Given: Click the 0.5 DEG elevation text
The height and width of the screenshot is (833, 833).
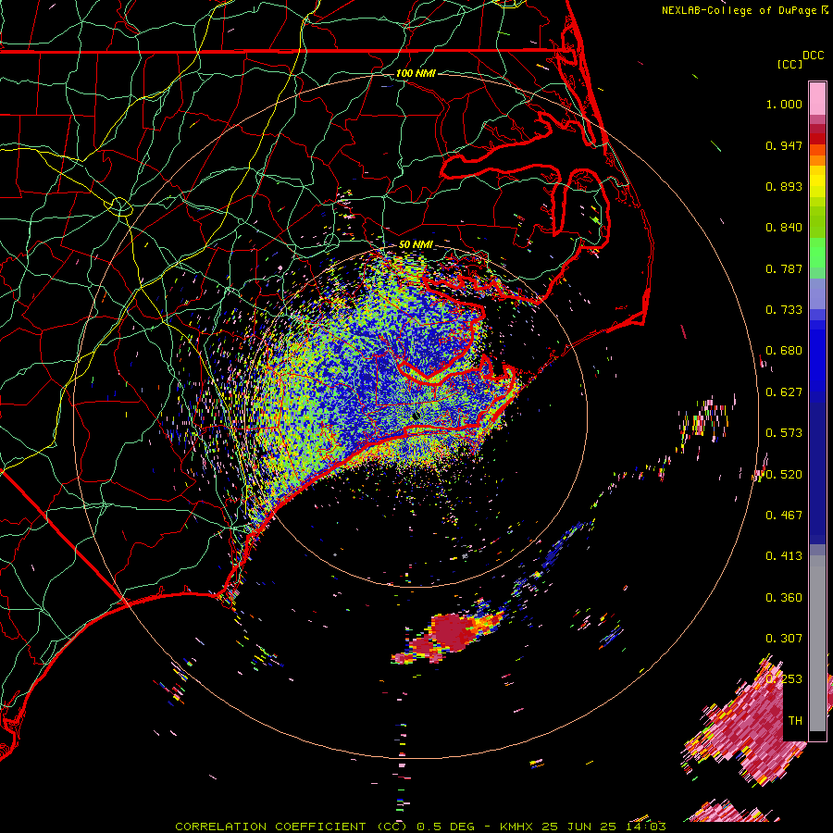Looking at the screenshot, I should 445,827.
